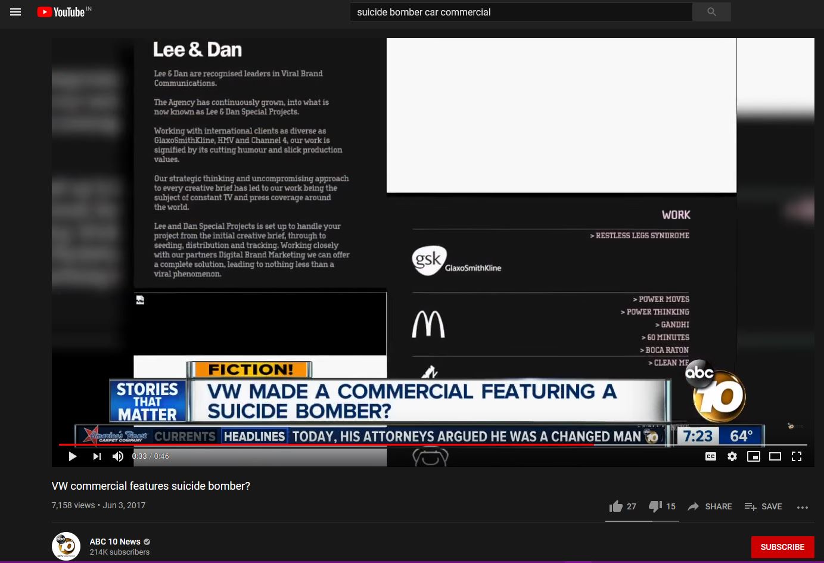Mute the video volume
This screenshot has width=824, height=563.
(x=118, y=456)
